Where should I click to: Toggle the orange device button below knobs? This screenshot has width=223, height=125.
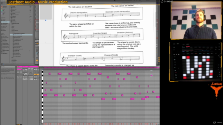coord(37,60)
